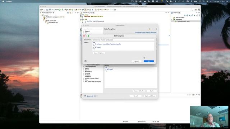Click the import preferences icon
This screenshot has height=129, width=230.
coord(88,96)
